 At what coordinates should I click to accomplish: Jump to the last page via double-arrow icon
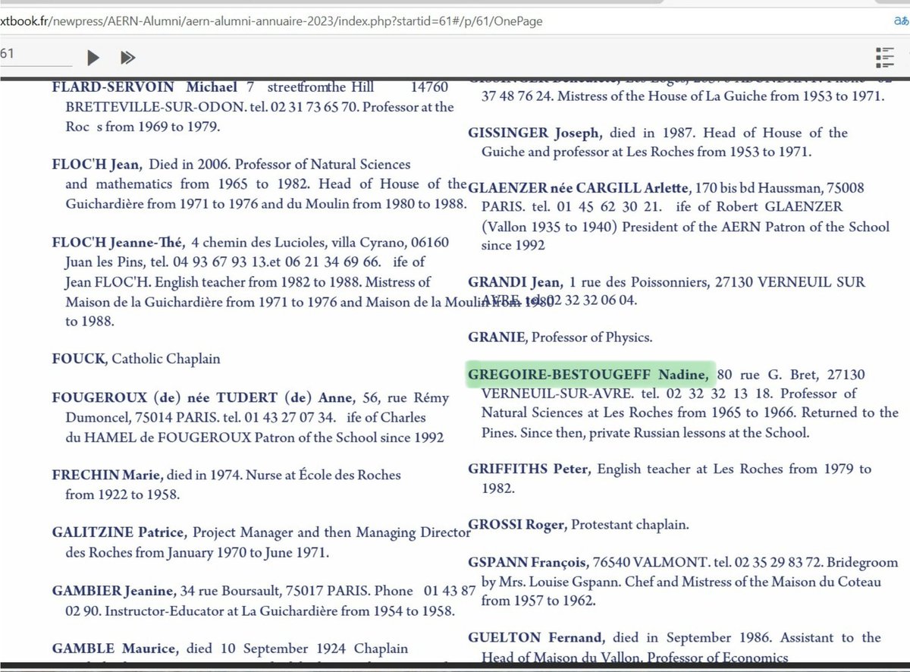tap(127, 57)
